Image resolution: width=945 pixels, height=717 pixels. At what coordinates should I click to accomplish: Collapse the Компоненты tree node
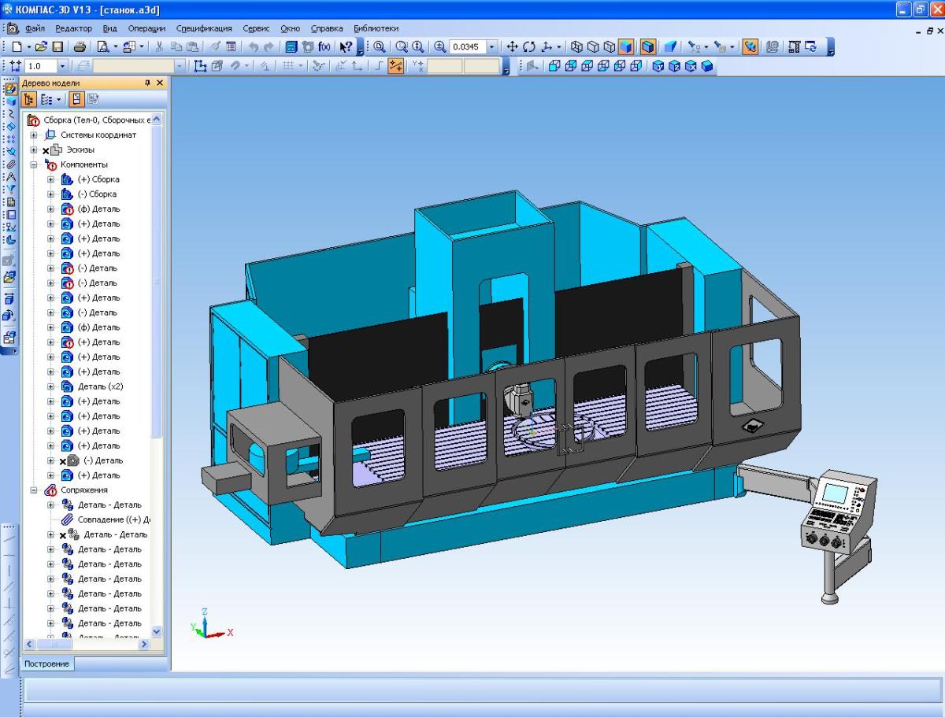click(35, 164)
